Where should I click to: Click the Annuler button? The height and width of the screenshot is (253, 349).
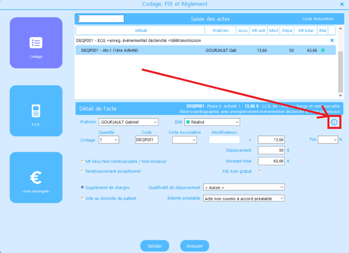click(x=195, y=246)
